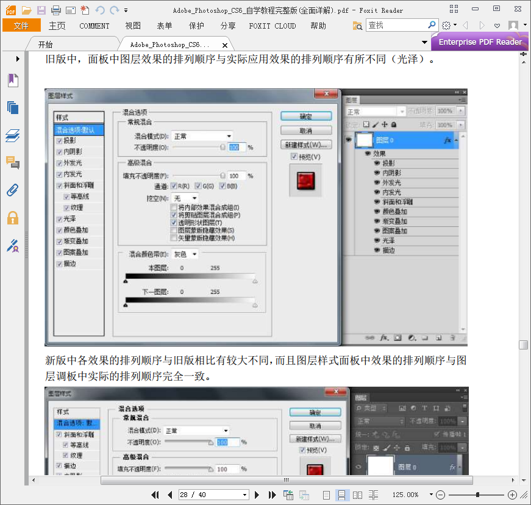Switch to the FOXIT CLOUD tab
Screen dimensions: 531x505
[x=273, y=26]
